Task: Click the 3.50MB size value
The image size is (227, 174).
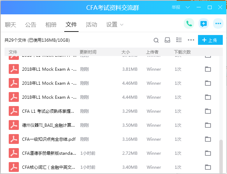Action: (x=130, y=125)
